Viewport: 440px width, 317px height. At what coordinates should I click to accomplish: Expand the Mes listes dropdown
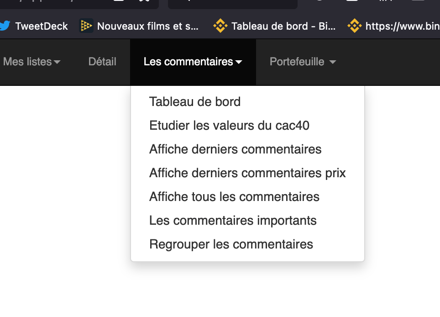click(x=31, y=62)
